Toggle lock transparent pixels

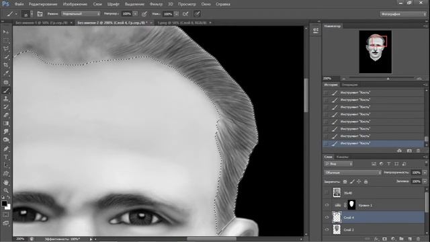(x=345, y=182)
